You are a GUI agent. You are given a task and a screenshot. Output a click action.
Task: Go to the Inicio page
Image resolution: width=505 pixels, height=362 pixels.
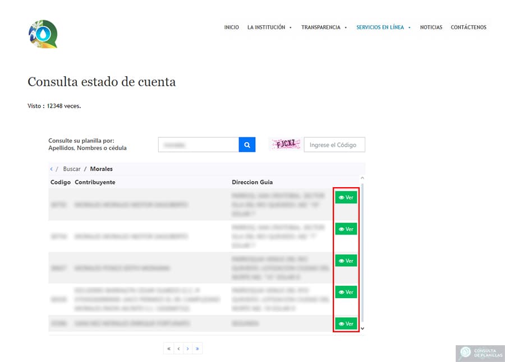pos(231,27)
